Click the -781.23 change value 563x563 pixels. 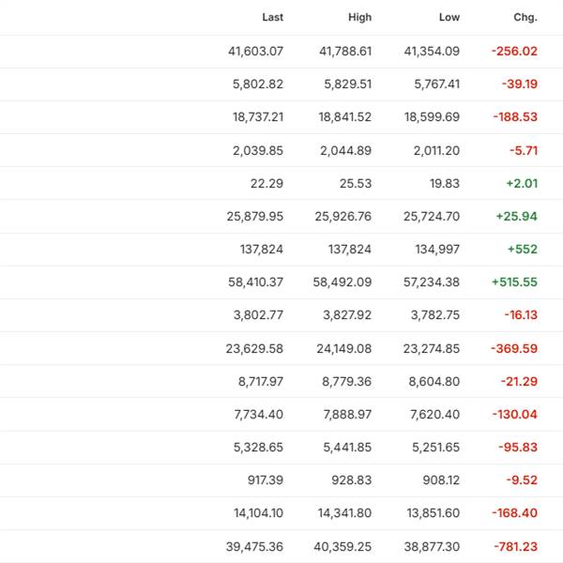pyautogui.click(x=515, y=547)
